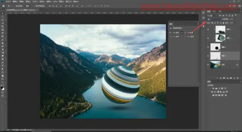Open the auto-select target dropdown in options bar
Screen dimensions: 242x132
[28, 6]
